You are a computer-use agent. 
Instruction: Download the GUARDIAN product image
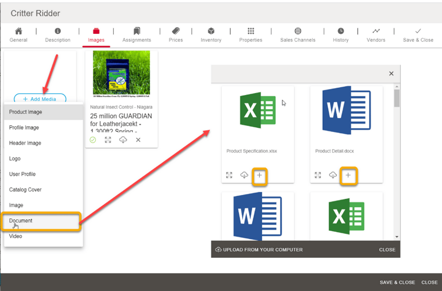pyautogui.click(x=123, y=140)
